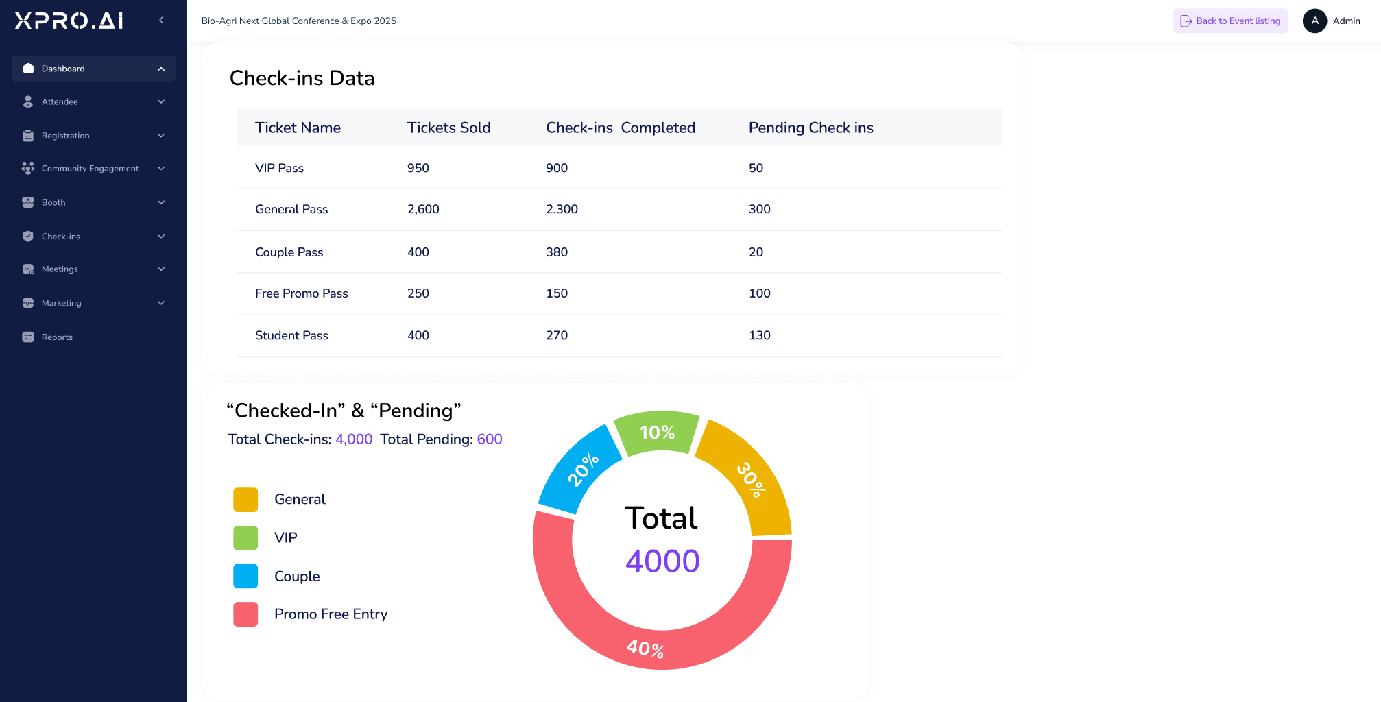Viewport: 1381px width, 702px height.
Task: Expand the Attendee submenu chevron
Action: coord(161,101)
